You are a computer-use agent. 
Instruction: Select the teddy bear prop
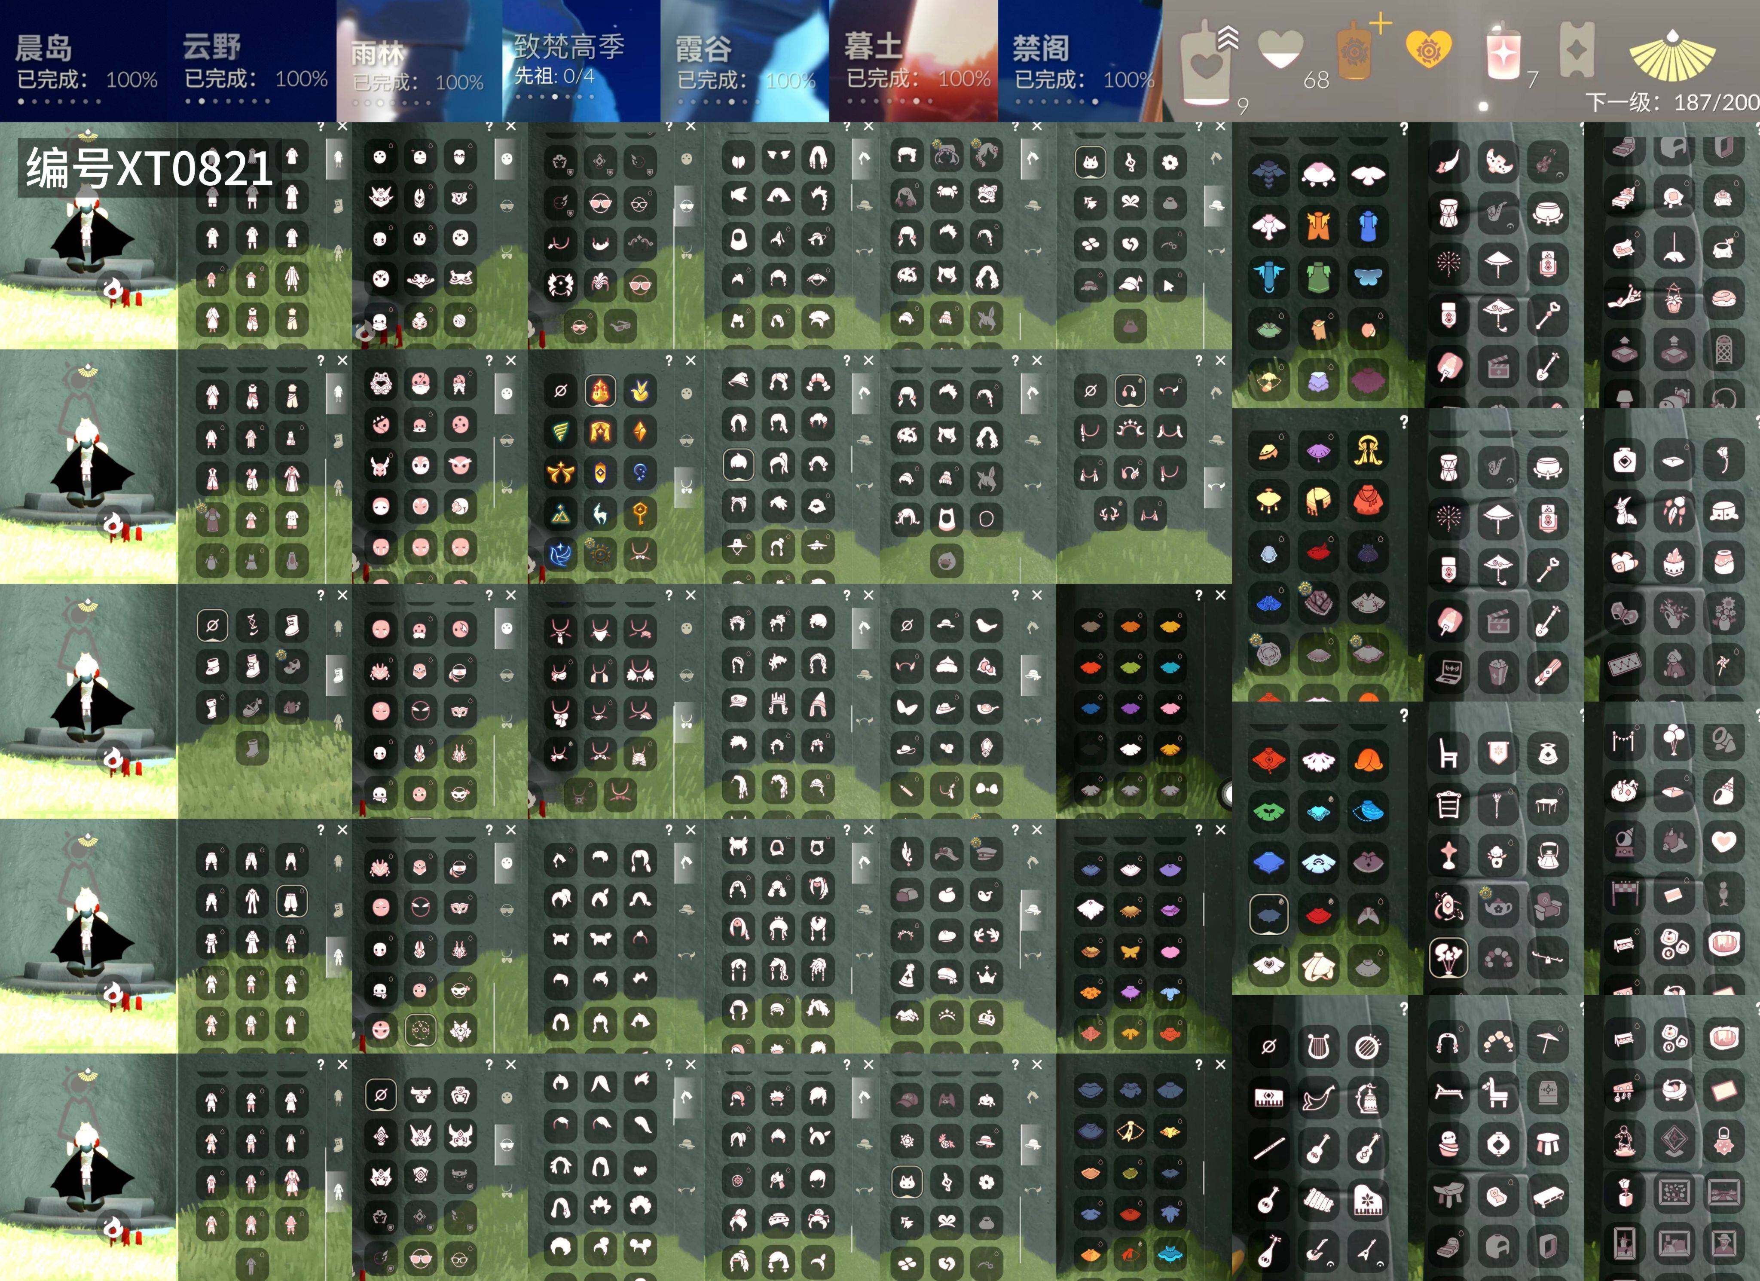[1674, 841]
